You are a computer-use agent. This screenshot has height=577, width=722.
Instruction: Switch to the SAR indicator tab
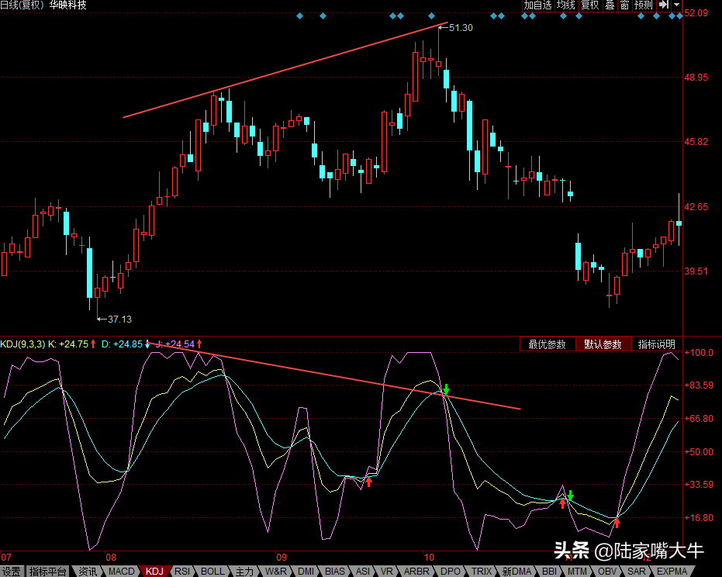[x=637, y=572]
